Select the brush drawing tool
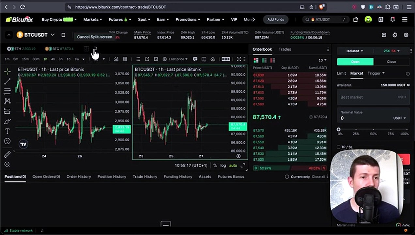This screenshot has width=415, height=235. [x=7, y=121]
